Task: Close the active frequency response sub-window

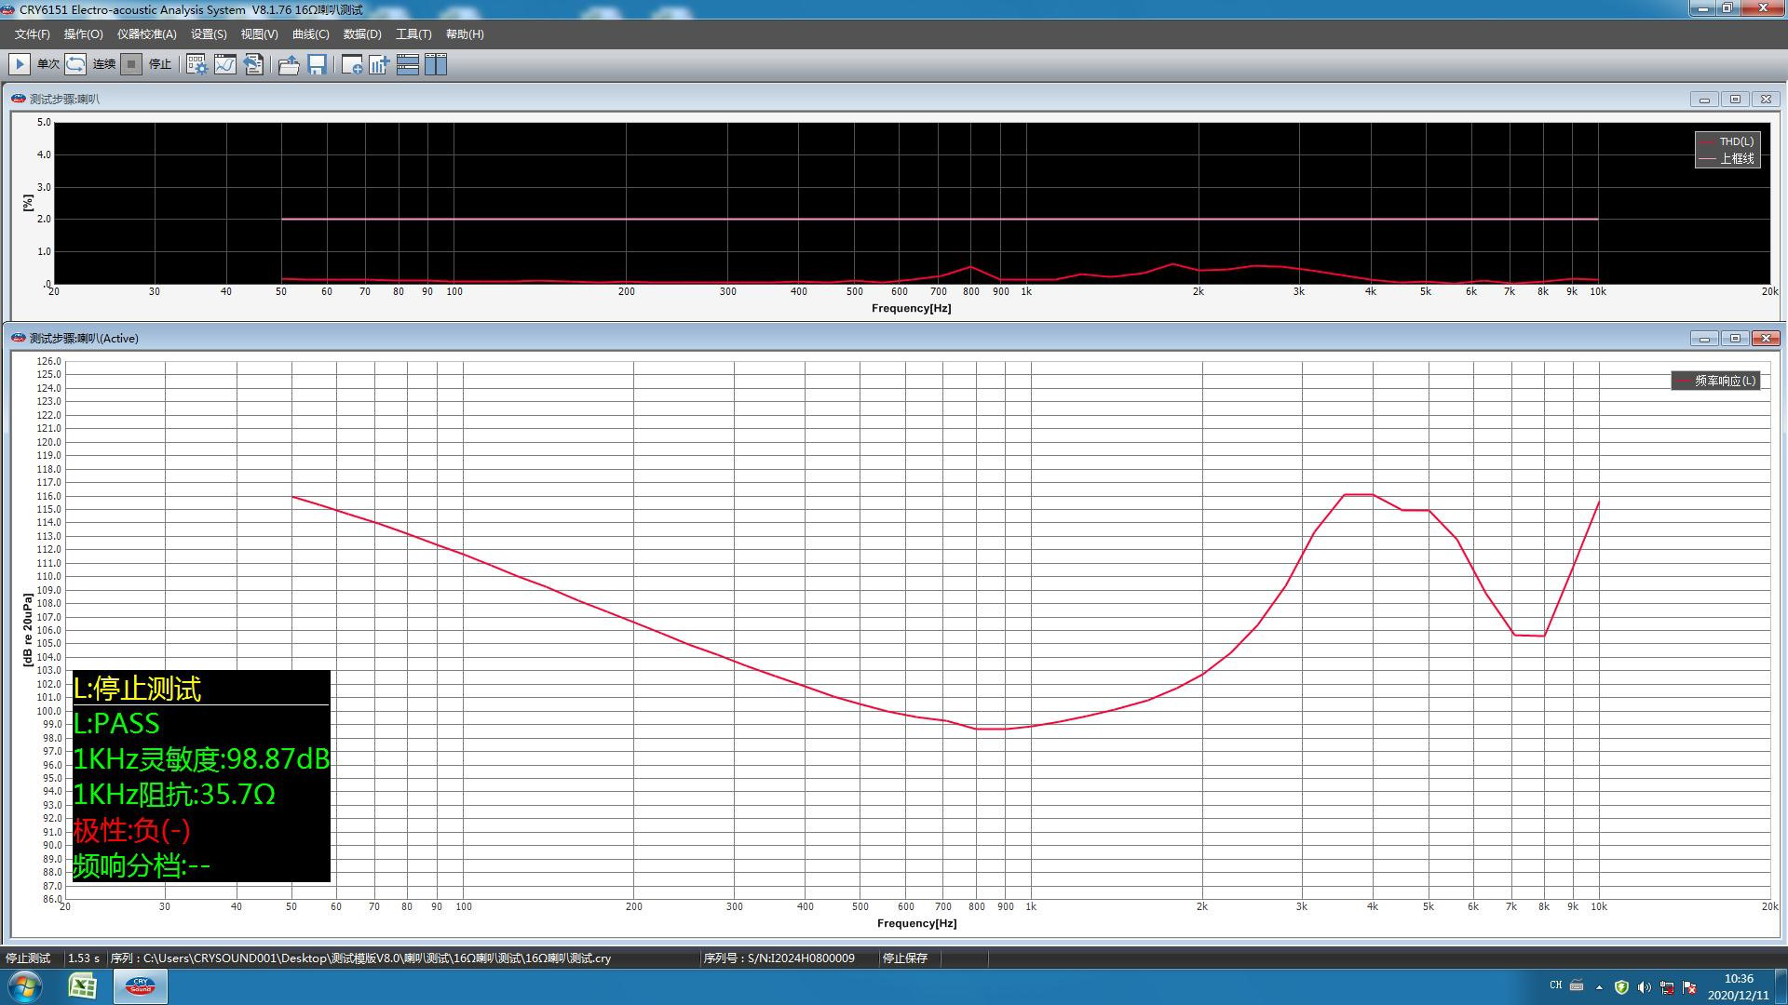Action: [x=1766, y=339]
